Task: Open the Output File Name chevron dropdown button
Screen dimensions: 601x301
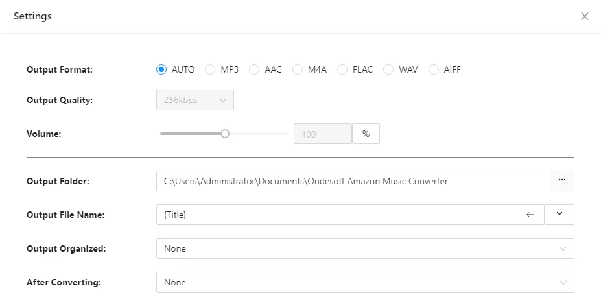Action: pos(560,215)
